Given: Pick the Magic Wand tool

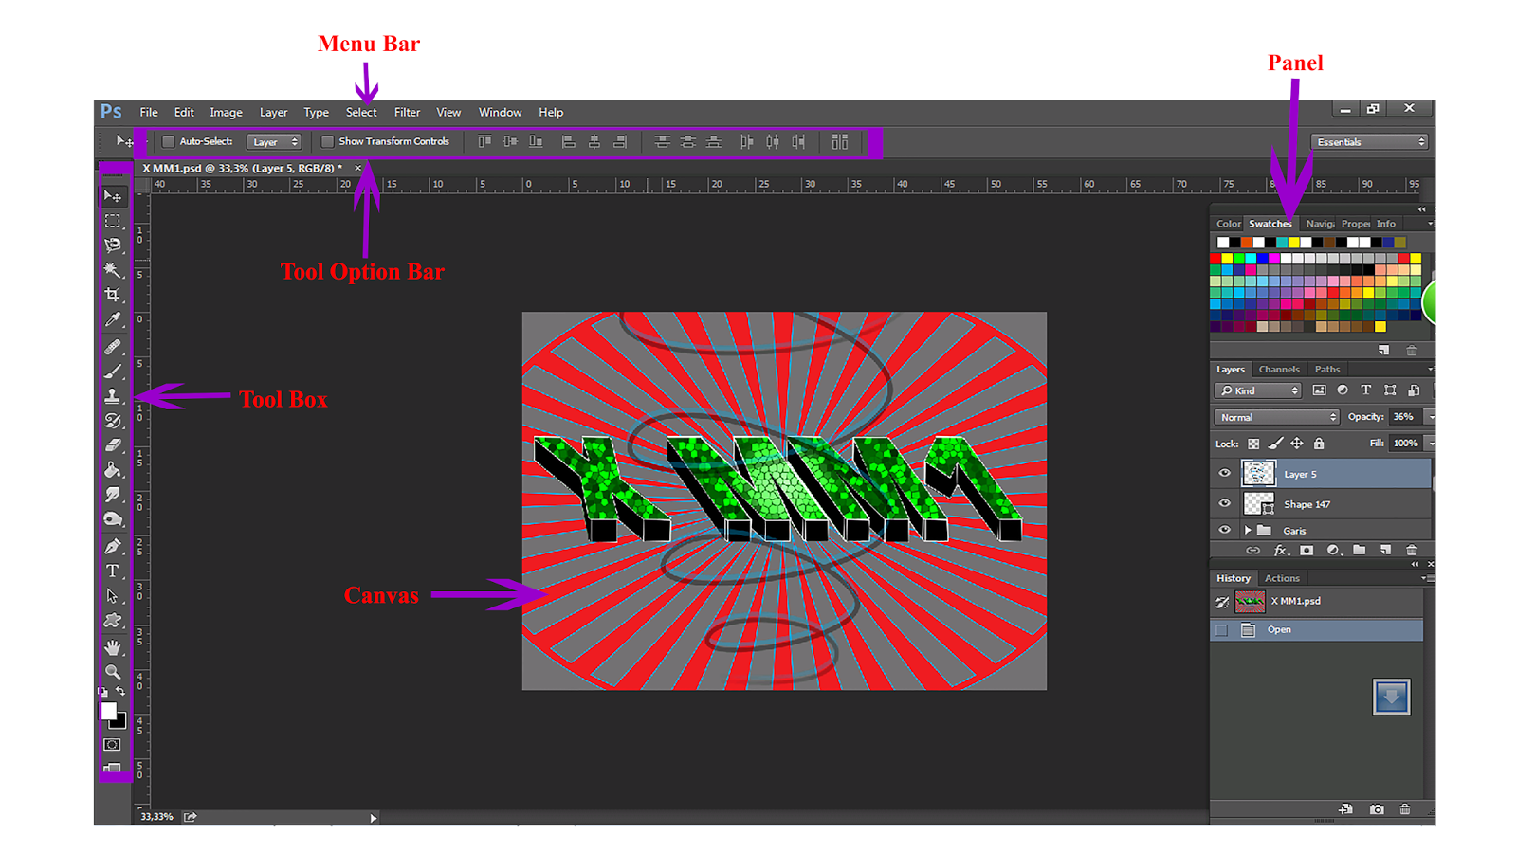Looking at the screenshot, I should (113, 270).
